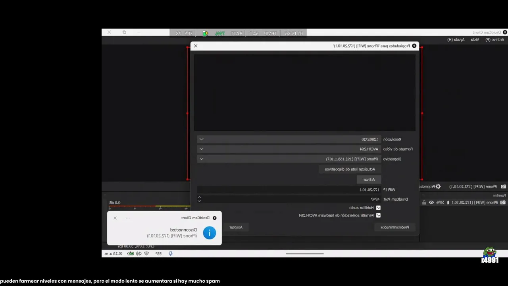Click the Disconnected notification text
The width and height of the screenshot is (508, 286).
[183, 230]
